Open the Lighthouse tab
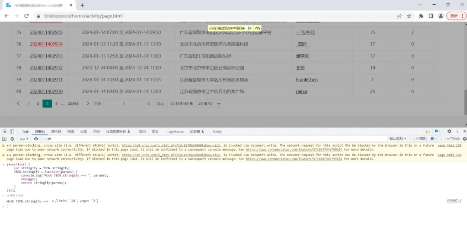Image resolution: width=467 pixels, height=234 pixels. [x=176, y=131]
